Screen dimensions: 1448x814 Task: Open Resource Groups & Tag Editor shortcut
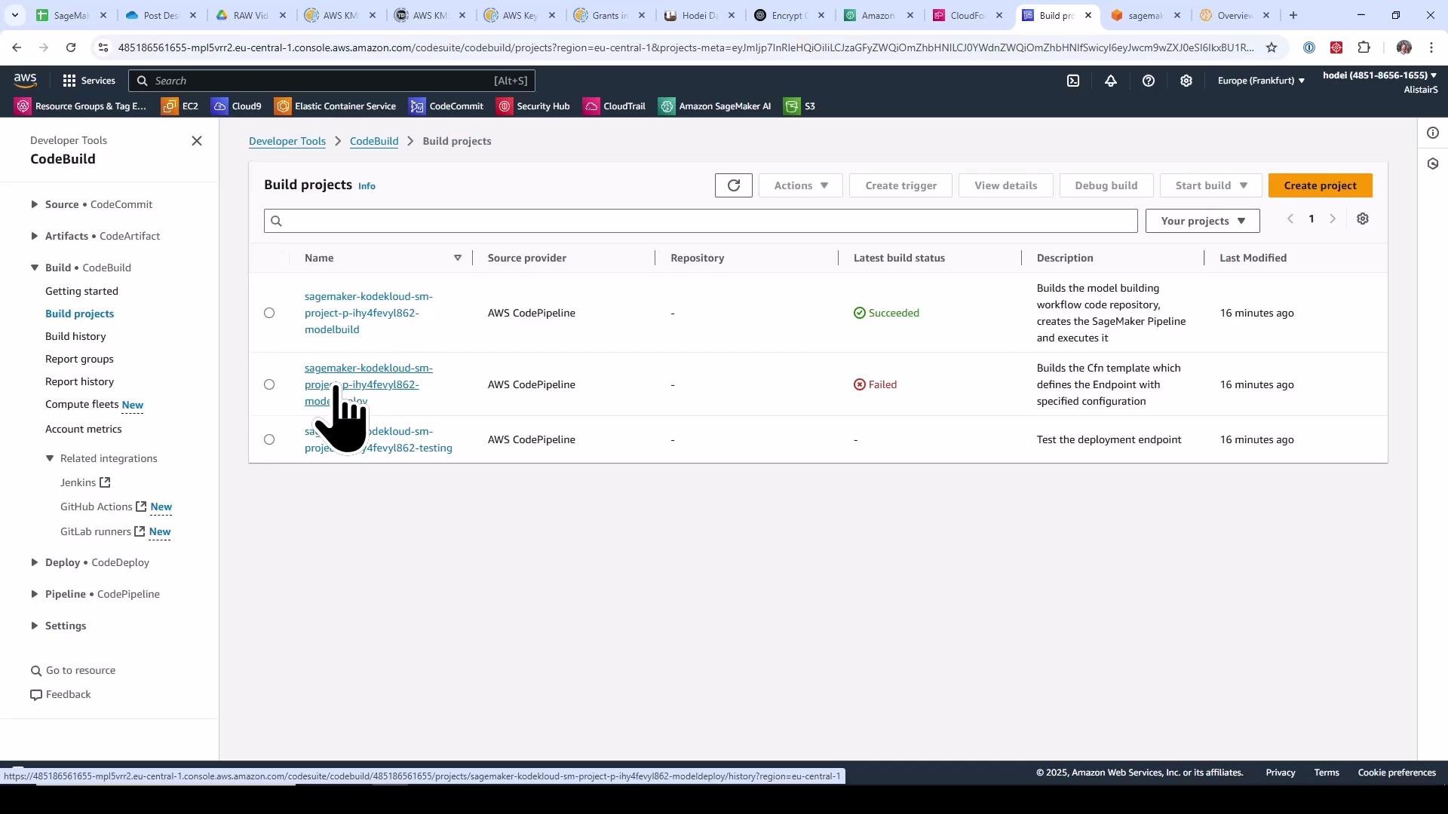[81, 106]
